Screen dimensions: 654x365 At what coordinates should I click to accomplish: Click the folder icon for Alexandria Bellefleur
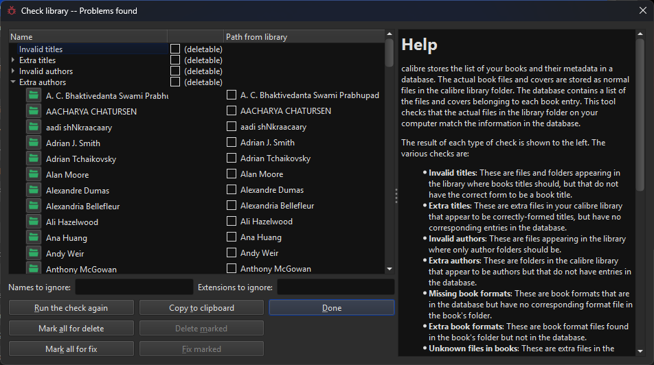point(34,207)
